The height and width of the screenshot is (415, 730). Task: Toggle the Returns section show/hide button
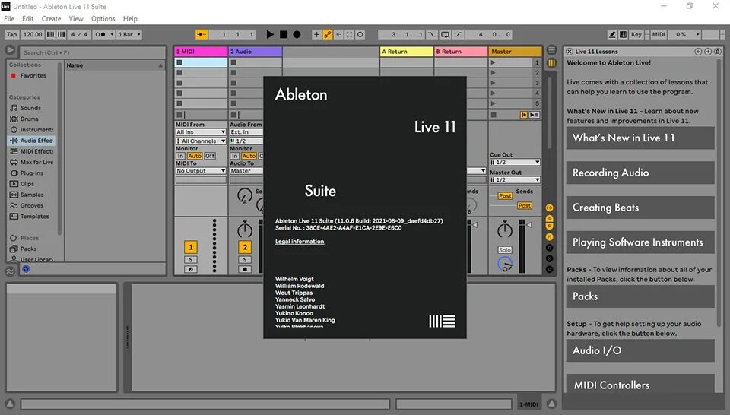click(549, 226)
